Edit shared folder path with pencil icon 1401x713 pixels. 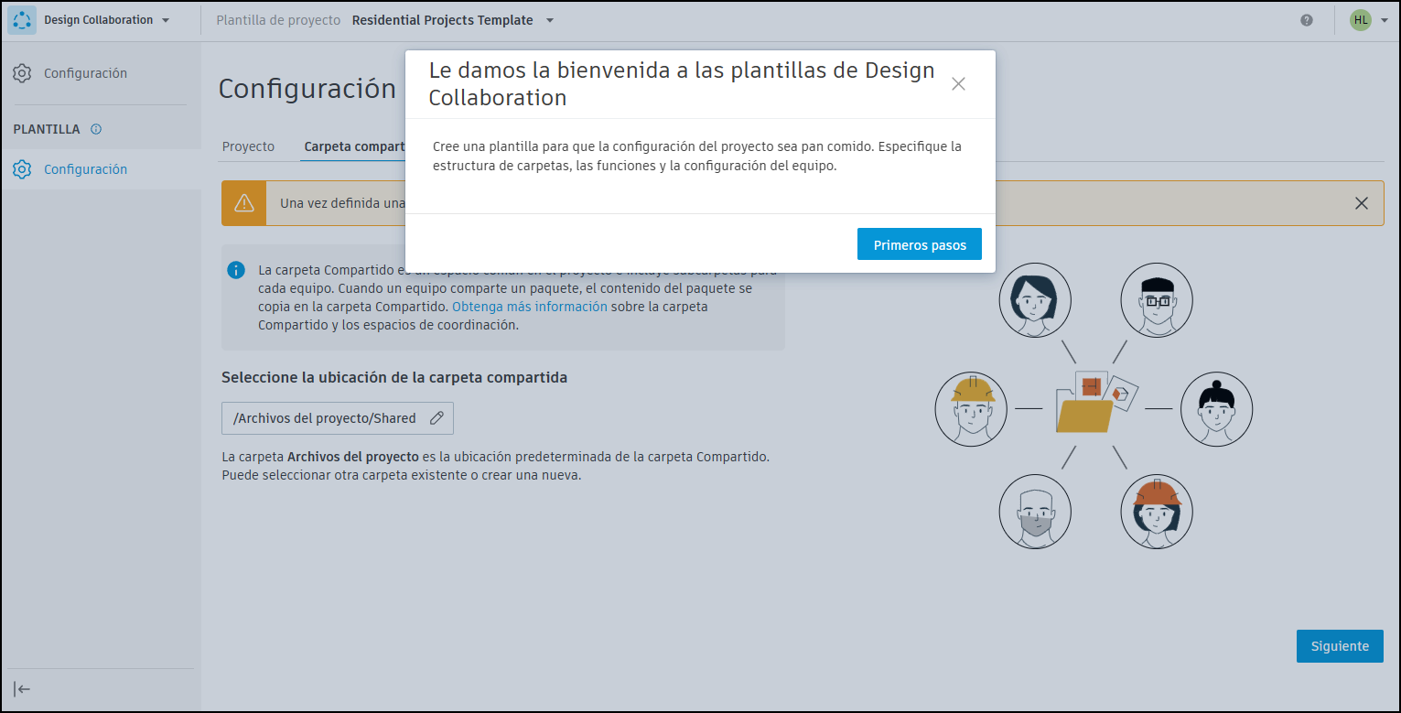coord(436,418)
